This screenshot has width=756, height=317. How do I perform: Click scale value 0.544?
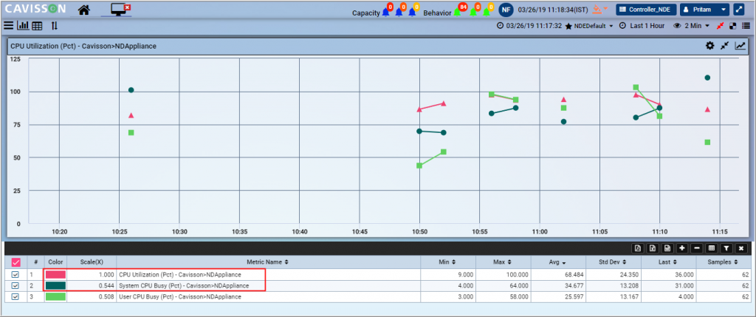106,286
